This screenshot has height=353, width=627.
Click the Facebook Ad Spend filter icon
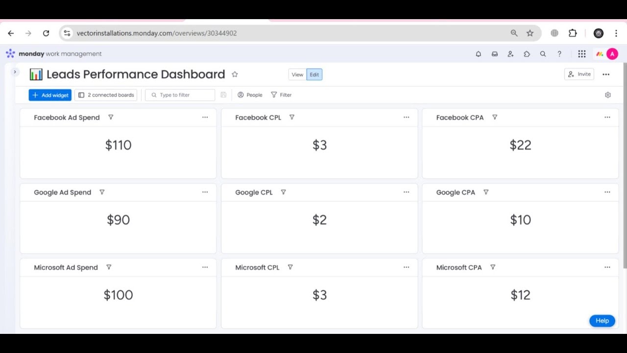(111, 117)
